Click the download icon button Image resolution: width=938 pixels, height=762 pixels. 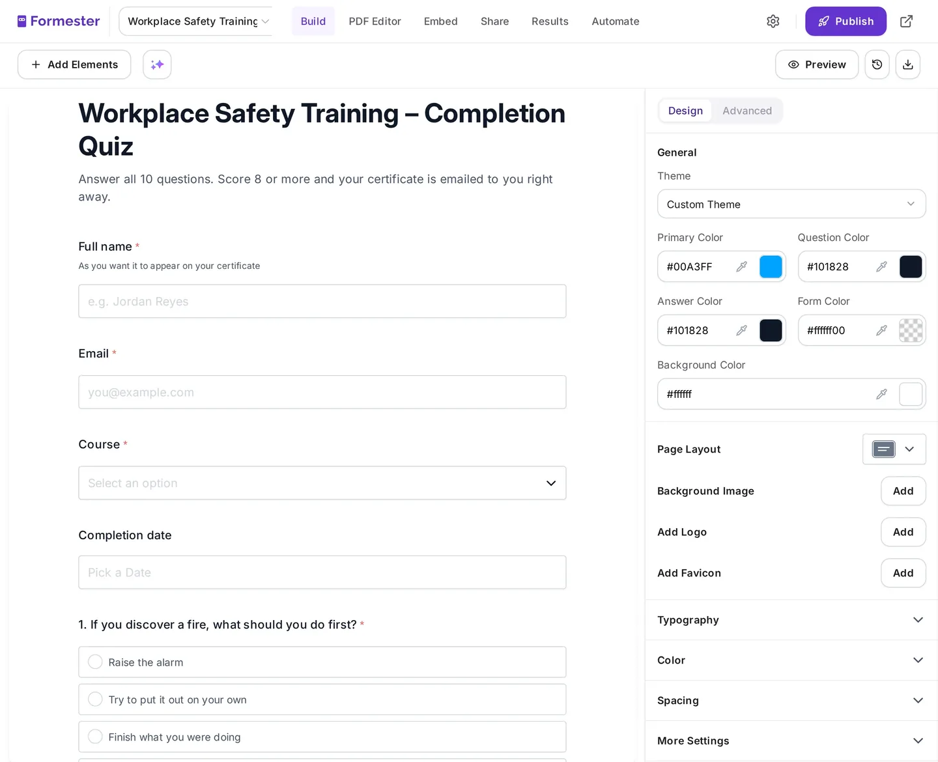(907, 64)
